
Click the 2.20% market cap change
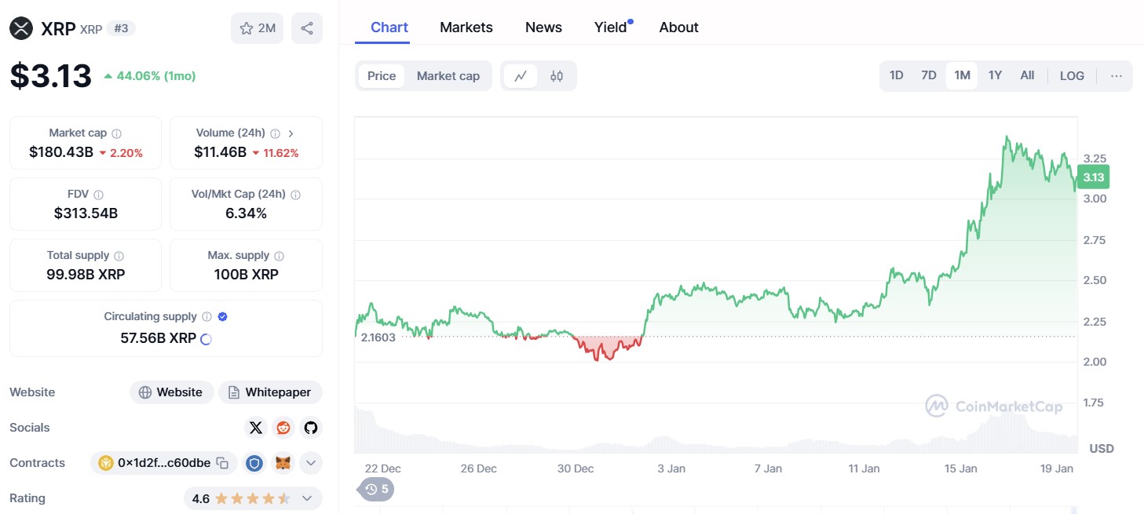coord(121,153)
